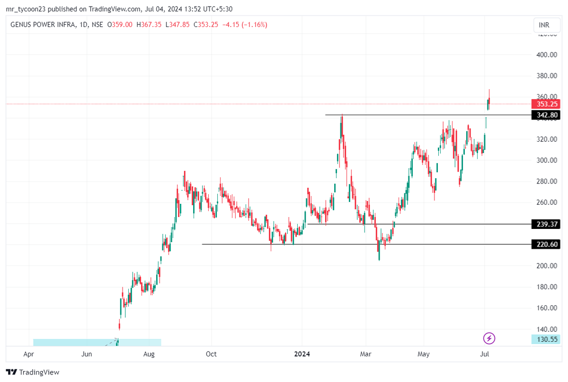Select the 353.25 current price label
Screen dimensions: 568x382
click(546, 104)
